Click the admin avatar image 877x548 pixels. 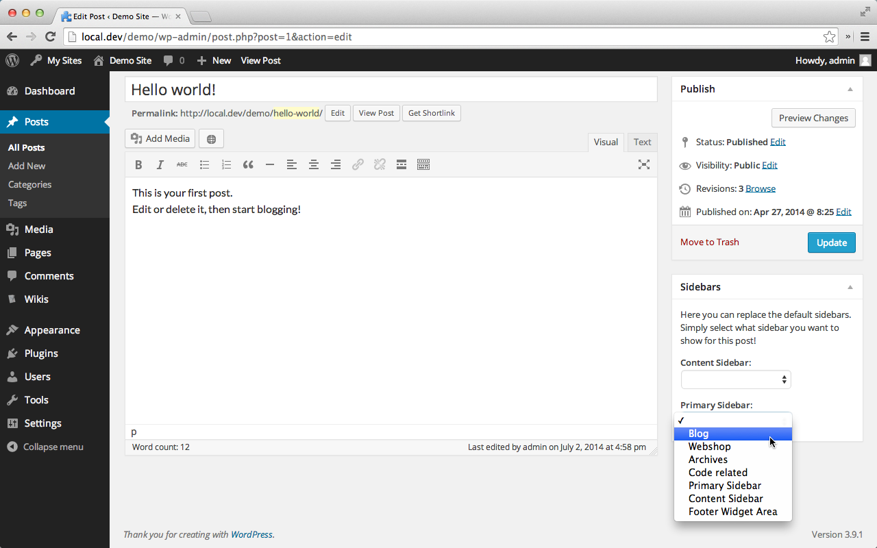(x=865, y=60)
